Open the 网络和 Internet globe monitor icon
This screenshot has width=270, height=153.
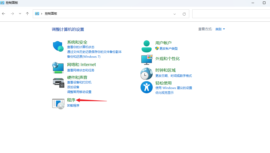click(x=58, y=68)
